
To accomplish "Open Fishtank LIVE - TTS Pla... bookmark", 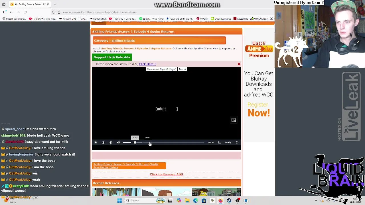I will click(73, 19).
